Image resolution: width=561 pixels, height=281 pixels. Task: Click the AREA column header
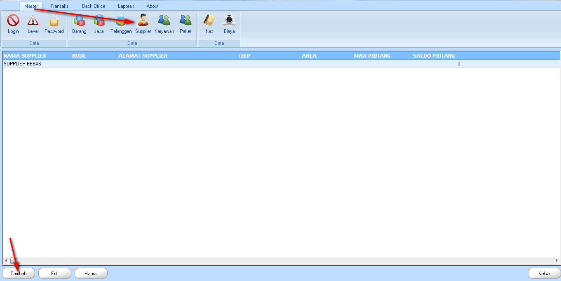click(309, 56)
